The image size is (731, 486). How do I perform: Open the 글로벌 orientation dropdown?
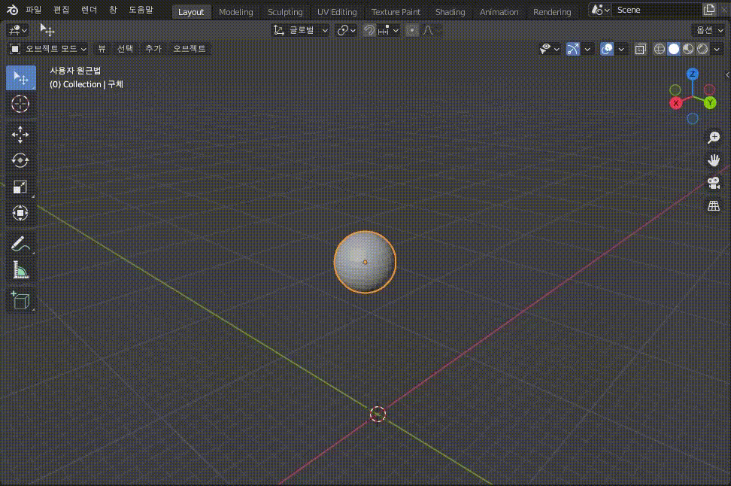click(301, 30)
